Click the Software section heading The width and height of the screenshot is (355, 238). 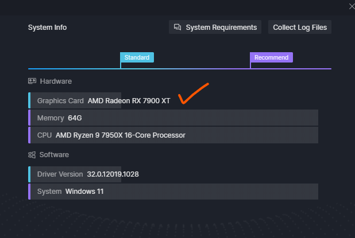pyautogui.click(x=54, y=155)
